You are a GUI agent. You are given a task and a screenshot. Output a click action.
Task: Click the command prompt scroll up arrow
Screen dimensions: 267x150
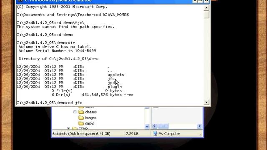tap(206, 8)
